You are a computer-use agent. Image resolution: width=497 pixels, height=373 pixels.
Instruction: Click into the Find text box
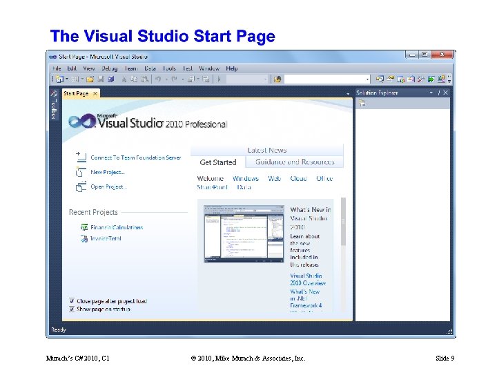324,79
